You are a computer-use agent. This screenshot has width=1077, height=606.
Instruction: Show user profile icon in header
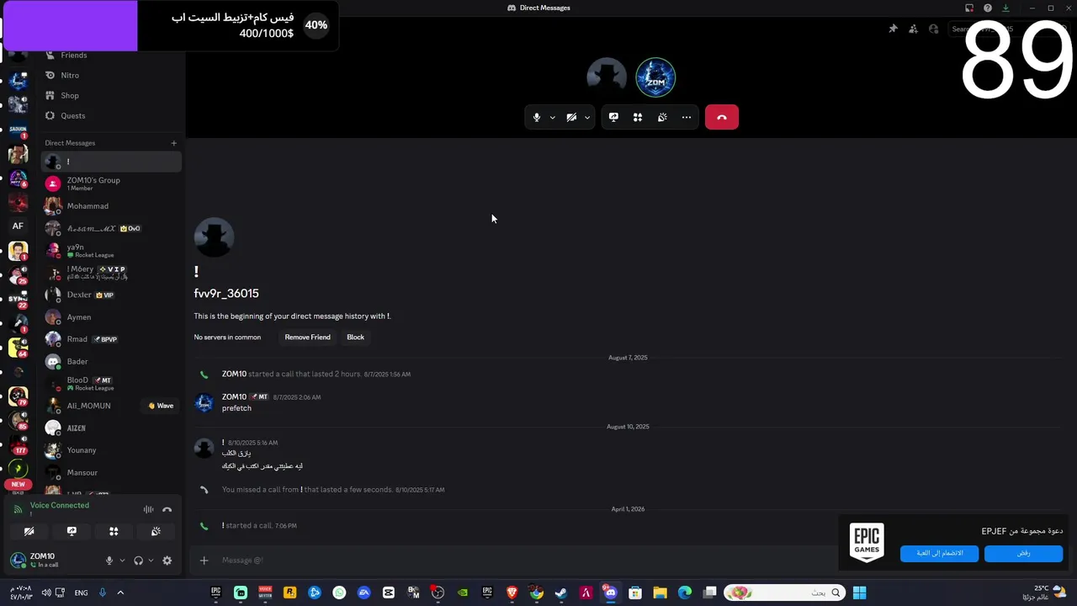(933, 29)
